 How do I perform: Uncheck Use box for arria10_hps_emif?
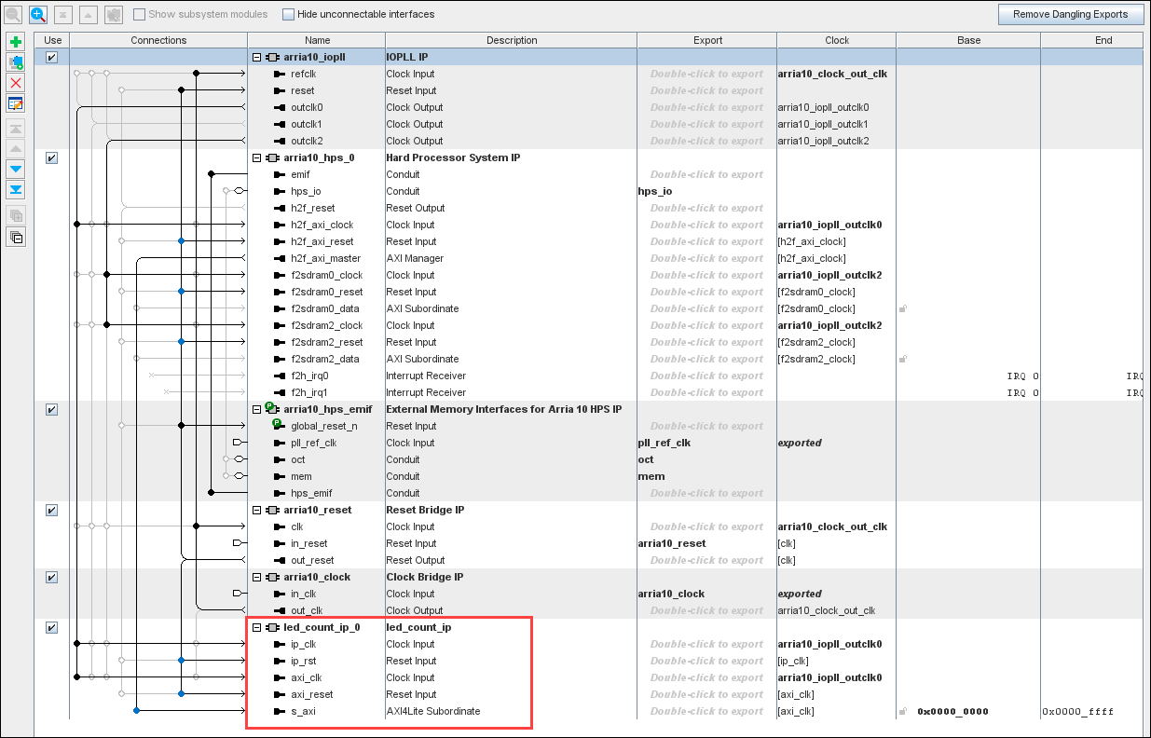51,409
